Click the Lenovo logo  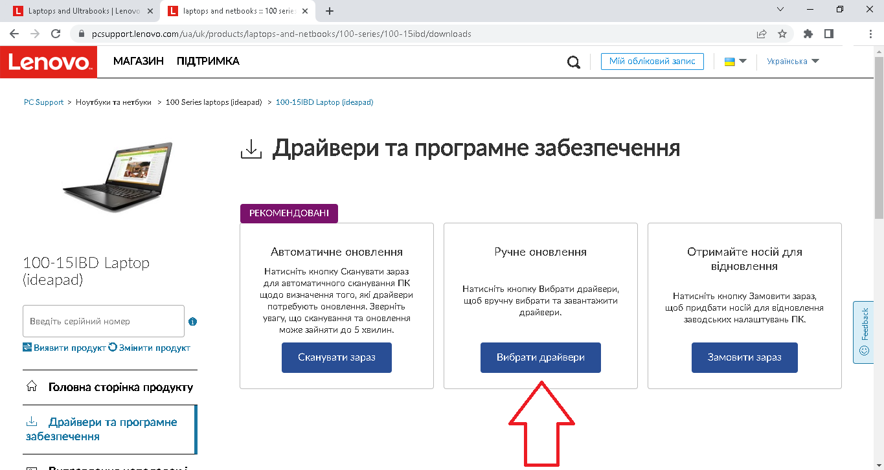click(x=49, y=62)
